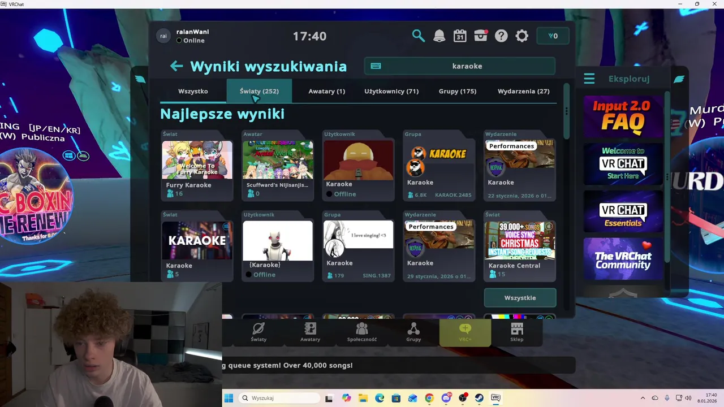This screenshot has height=407, width=724.
Task: Open the Input 2.0 FAQ banner
Action: [x=623, y=116]
